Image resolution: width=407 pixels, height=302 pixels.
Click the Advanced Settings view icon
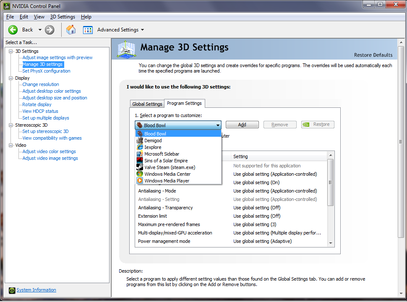click(x=88, y=30)
